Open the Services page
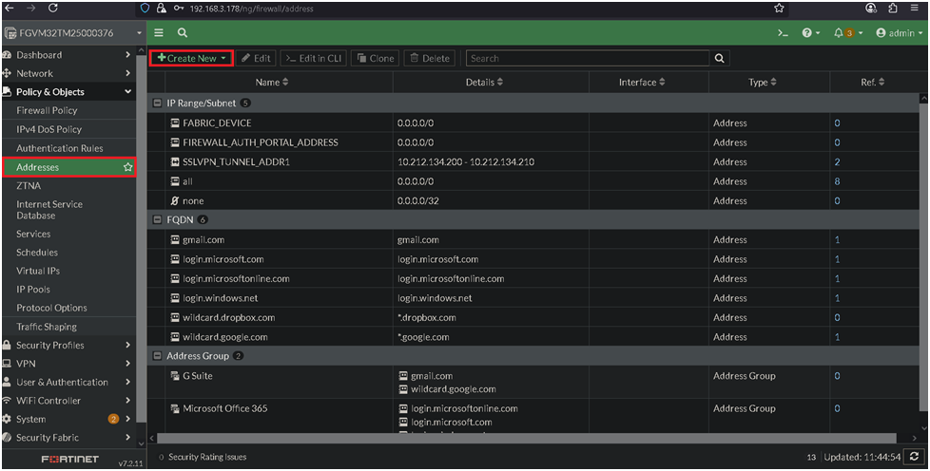 (x=33, y=234)
